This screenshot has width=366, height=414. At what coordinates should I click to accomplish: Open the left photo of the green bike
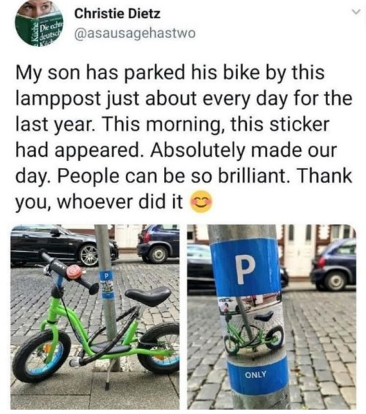point(95,317)
